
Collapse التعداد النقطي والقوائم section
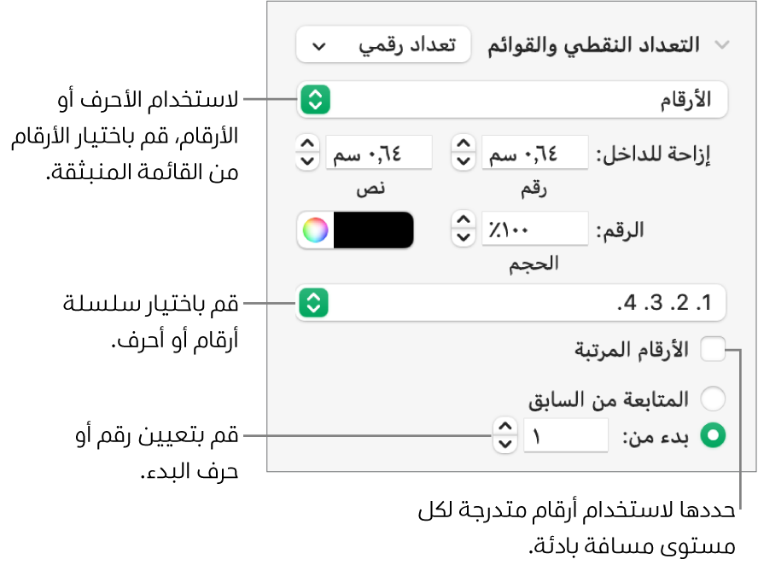click(x=724, y=46)
